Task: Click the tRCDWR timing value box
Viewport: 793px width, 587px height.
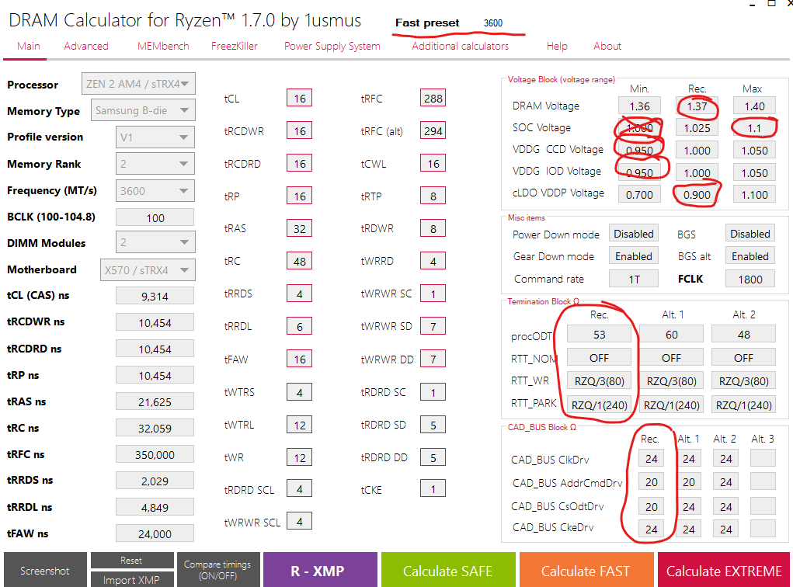Action: pos(299,131)
